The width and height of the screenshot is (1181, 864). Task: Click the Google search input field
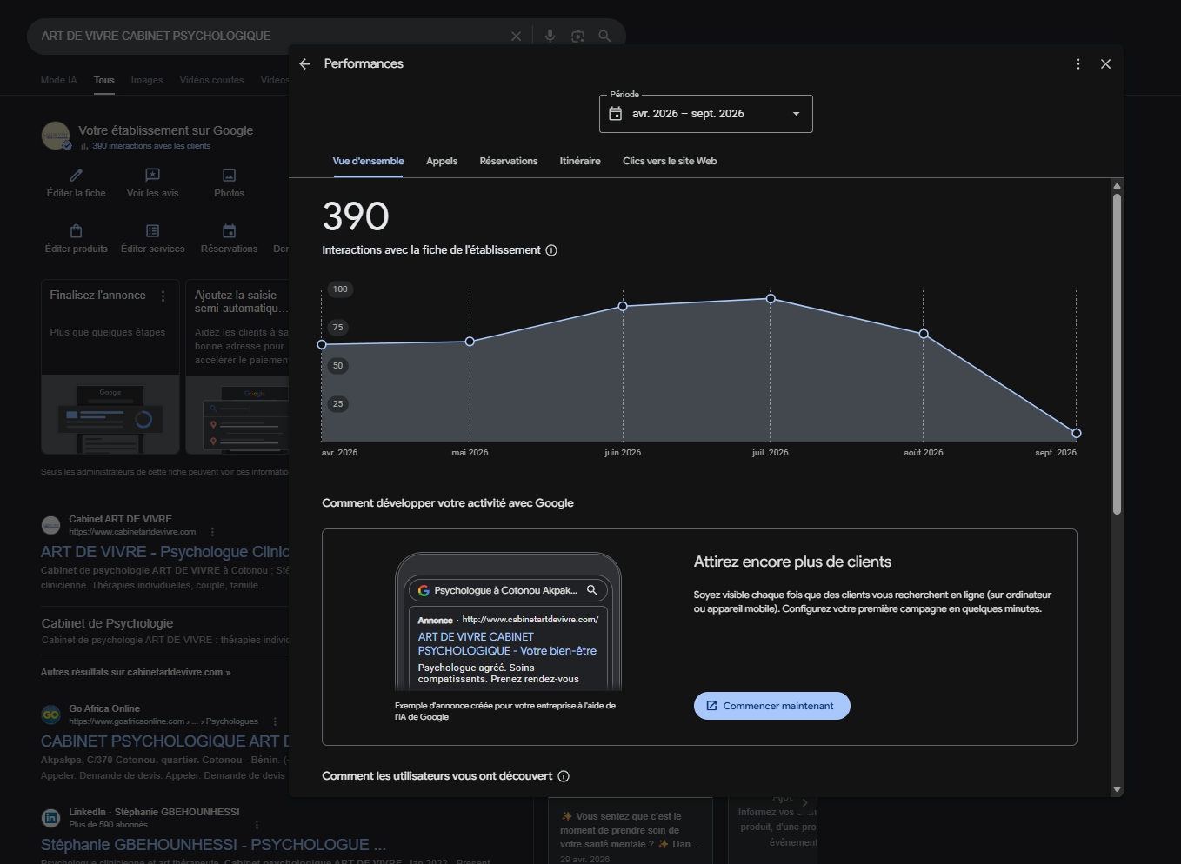click(x=270, y=37)
